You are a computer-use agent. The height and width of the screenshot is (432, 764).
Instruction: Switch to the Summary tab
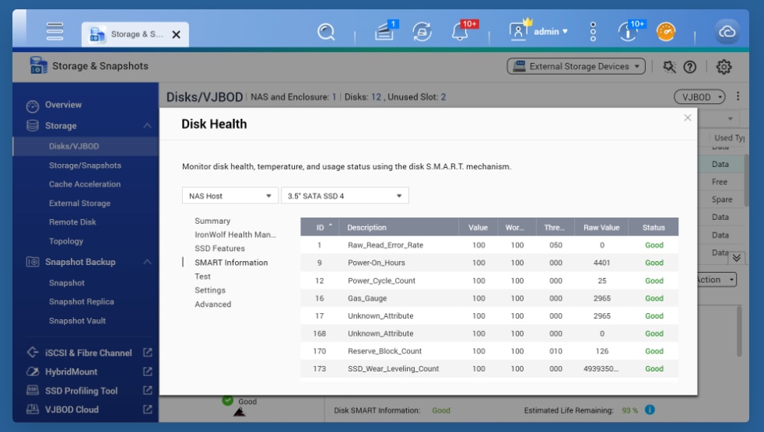click(212, 221)
